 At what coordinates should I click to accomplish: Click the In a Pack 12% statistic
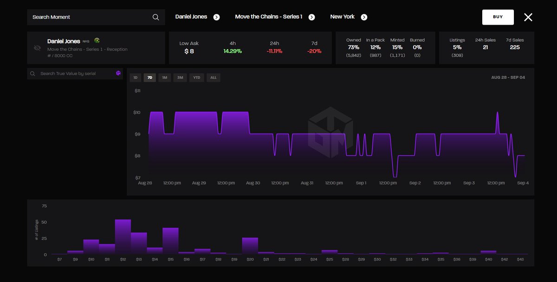[375, 47]
